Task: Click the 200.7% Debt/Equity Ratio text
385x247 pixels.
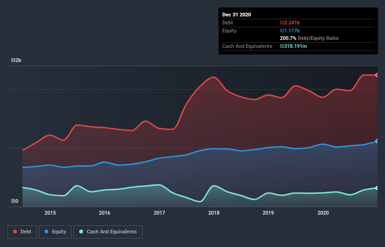Action: [x=309, y=39]
